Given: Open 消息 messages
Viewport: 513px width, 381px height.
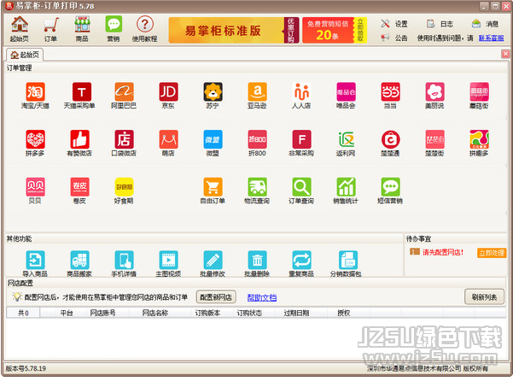Looking at the screenshot, I should pyautogui.click(x=486, y=24).
